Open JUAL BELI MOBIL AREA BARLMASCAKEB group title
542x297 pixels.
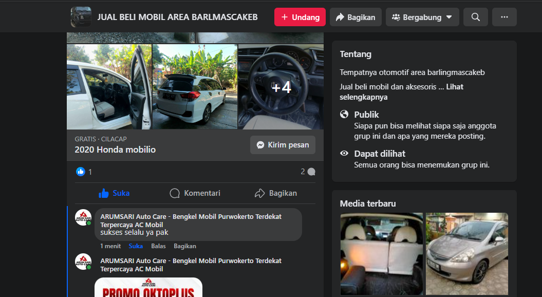177,17
